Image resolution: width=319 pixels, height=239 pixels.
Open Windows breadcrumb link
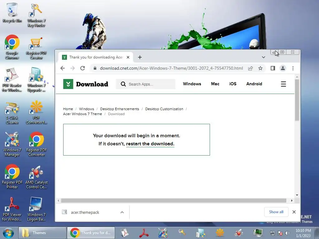pos(87,109)
